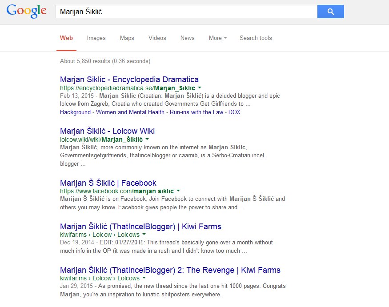Expand dropdown arrow beside encyclopediadramatica.se URL
The height and width of the screenshot is (307, 389).
[x=200, y=88]
